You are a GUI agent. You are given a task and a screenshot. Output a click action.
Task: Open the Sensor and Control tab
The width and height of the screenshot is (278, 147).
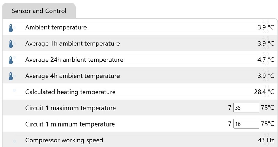39,11
